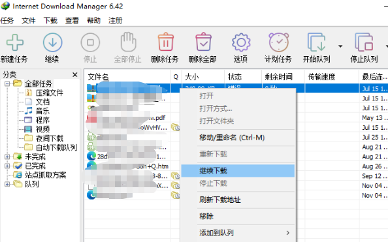Image resolution: width=388 pixels, height=242 pixels.
Task: Select 全部任务 folder label
Action: (39, 83)
